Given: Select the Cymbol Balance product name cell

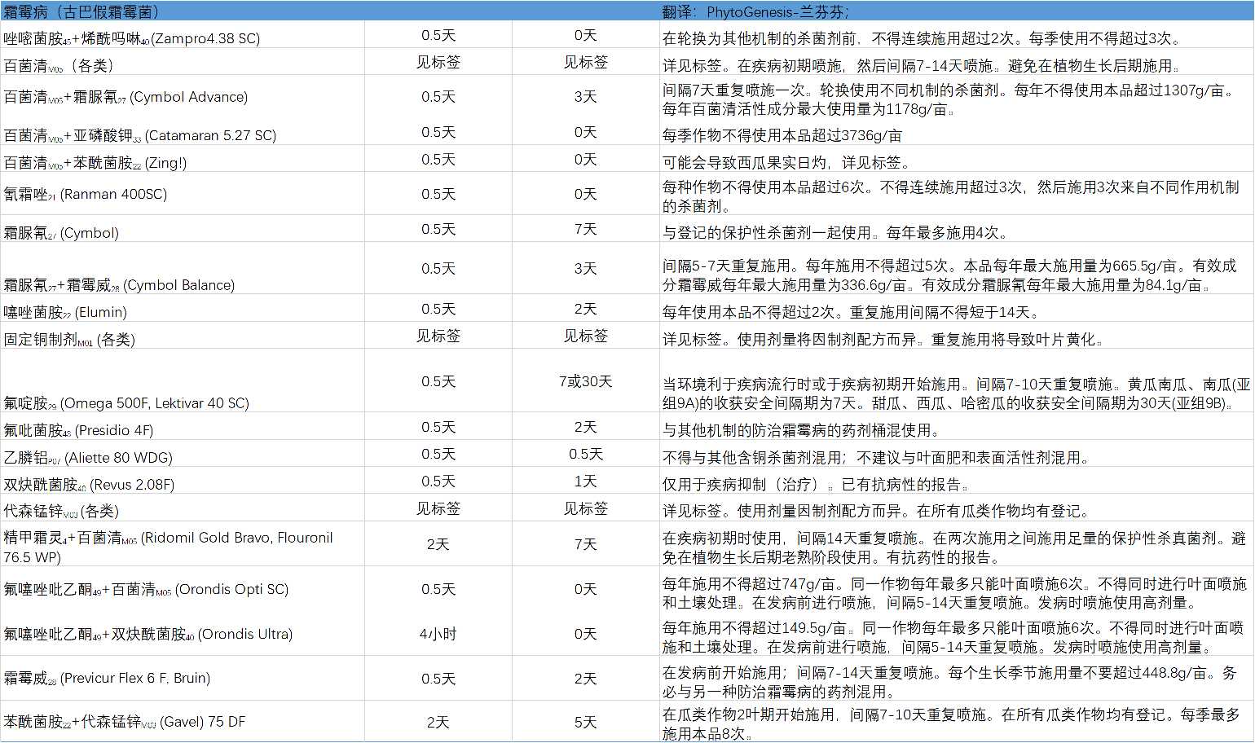Looking at the screenshot, I should click(x=119, y=285).
